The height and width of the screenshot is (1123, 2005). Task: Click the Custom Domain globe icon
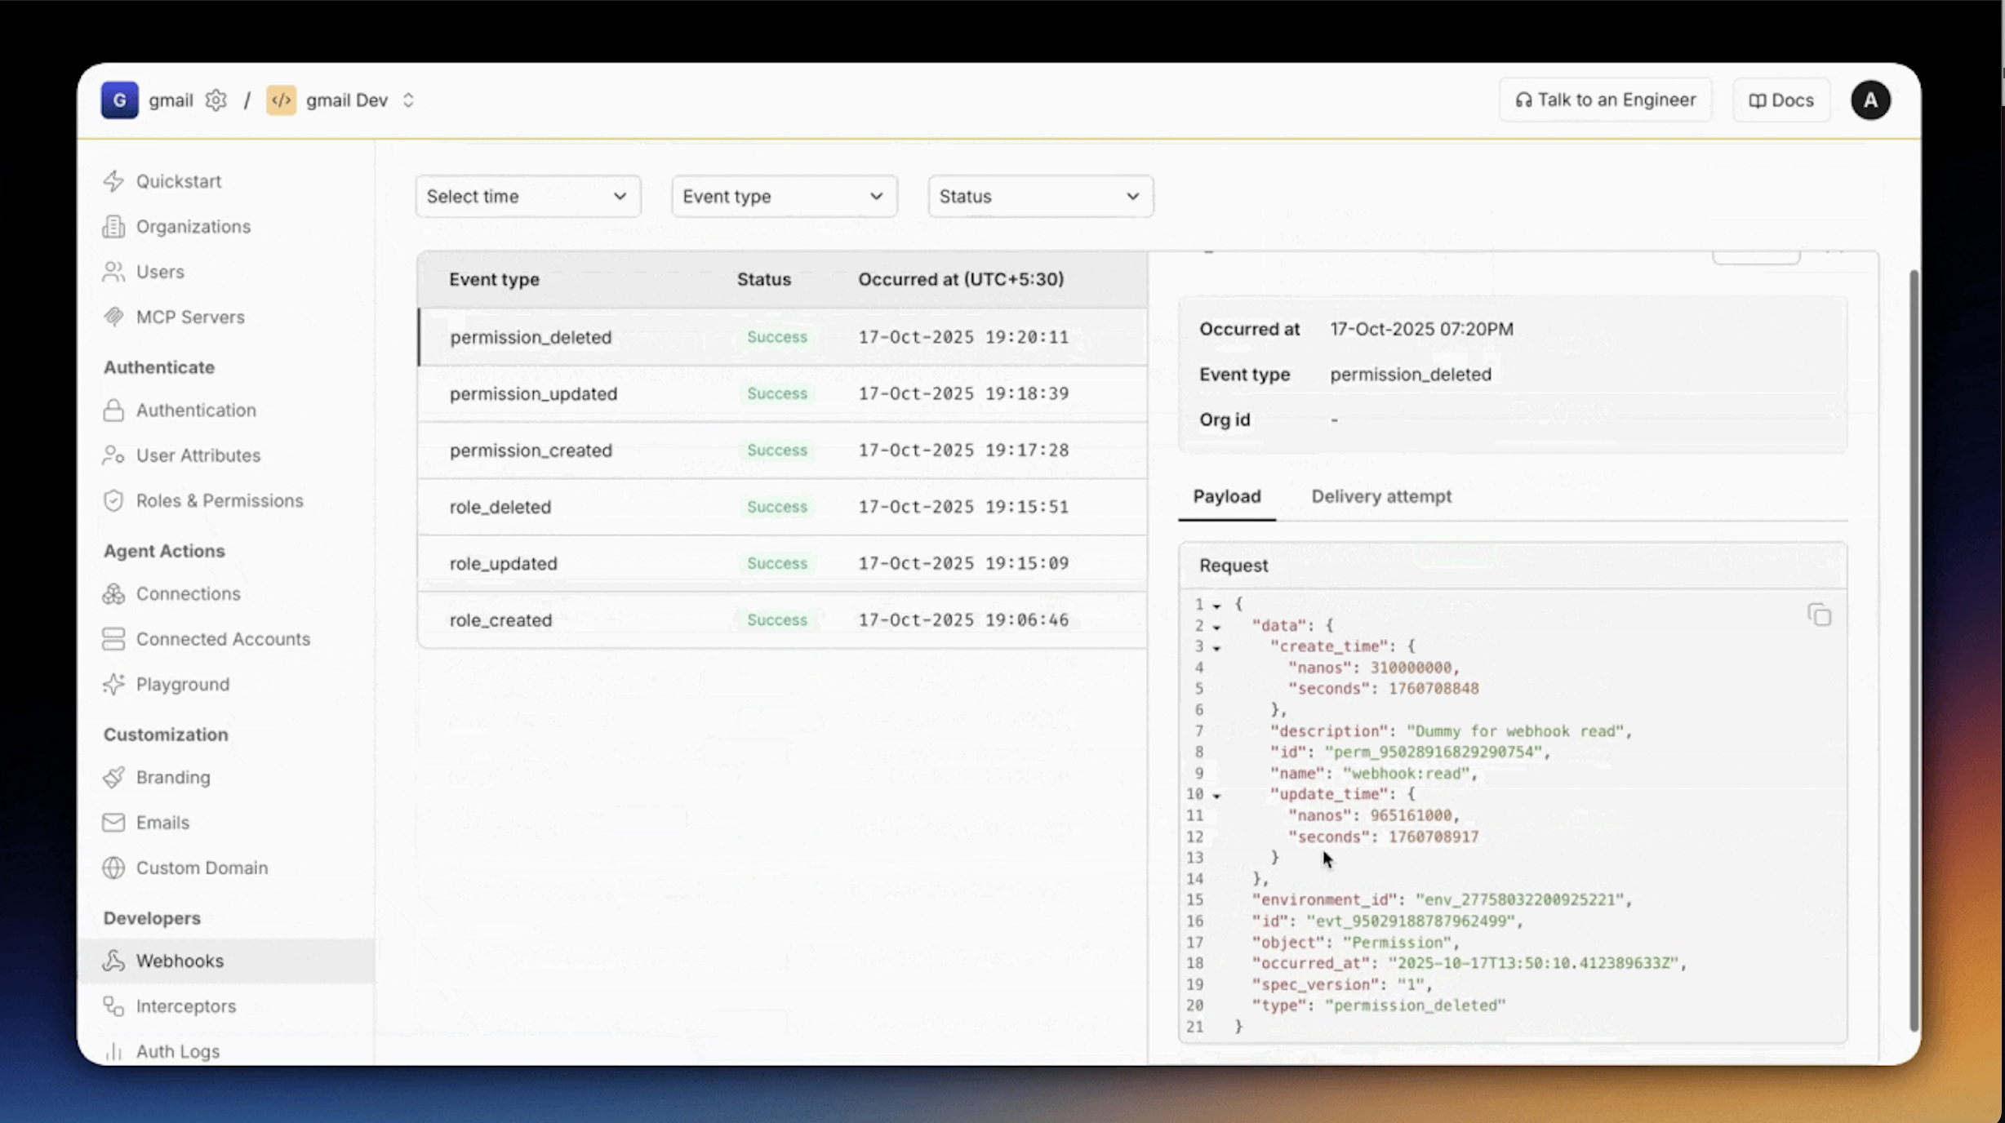(113, 868)
